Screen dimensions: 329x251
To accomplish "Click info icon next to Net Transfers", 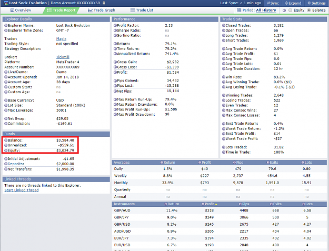I will (x=6, y=169).
